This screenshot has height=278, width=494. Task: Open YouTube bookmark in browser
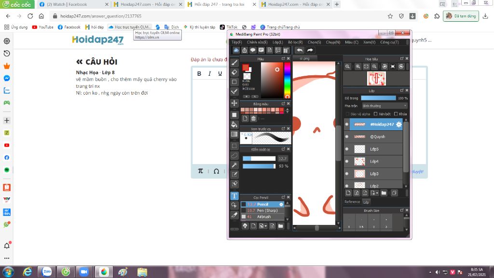coord(43,27)
